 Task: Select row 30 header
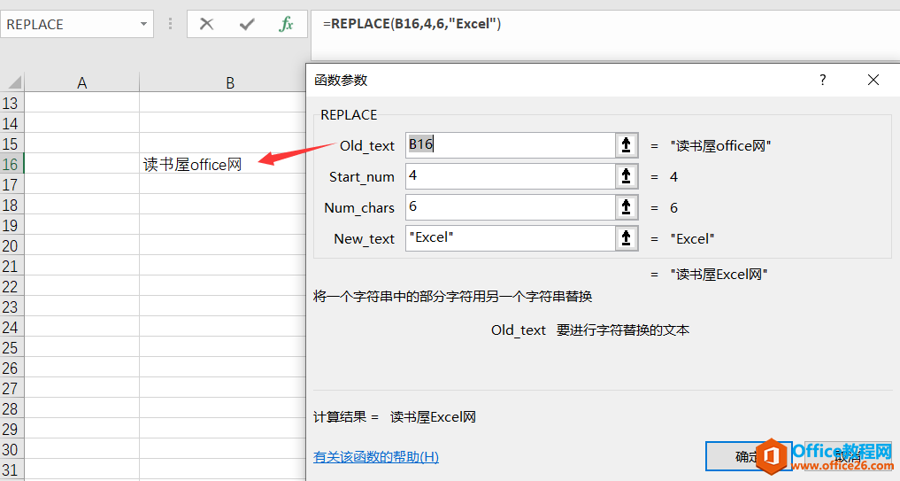click(12, 449)
